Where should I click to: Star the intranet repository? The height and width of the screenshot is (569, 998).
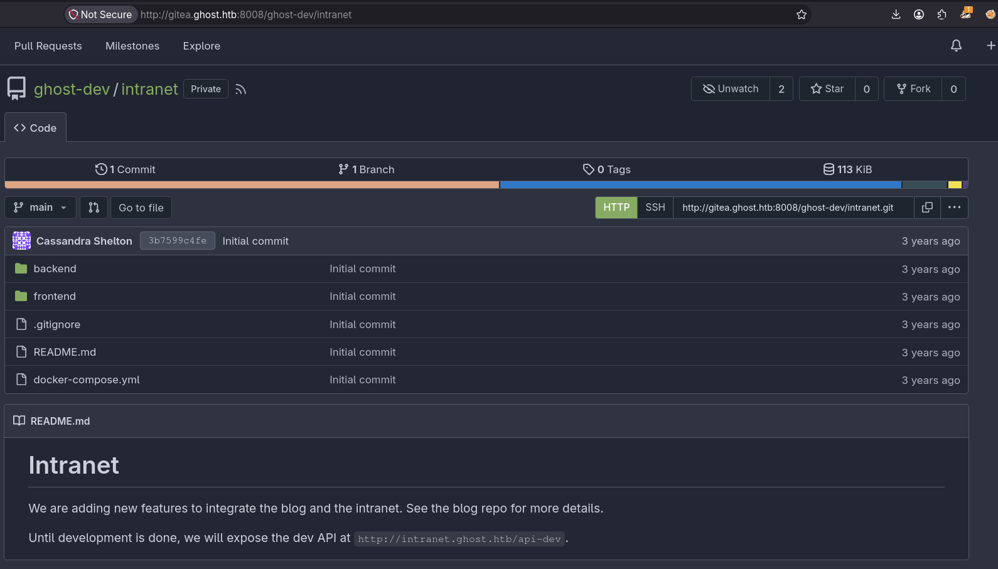(x=827, y=89)
